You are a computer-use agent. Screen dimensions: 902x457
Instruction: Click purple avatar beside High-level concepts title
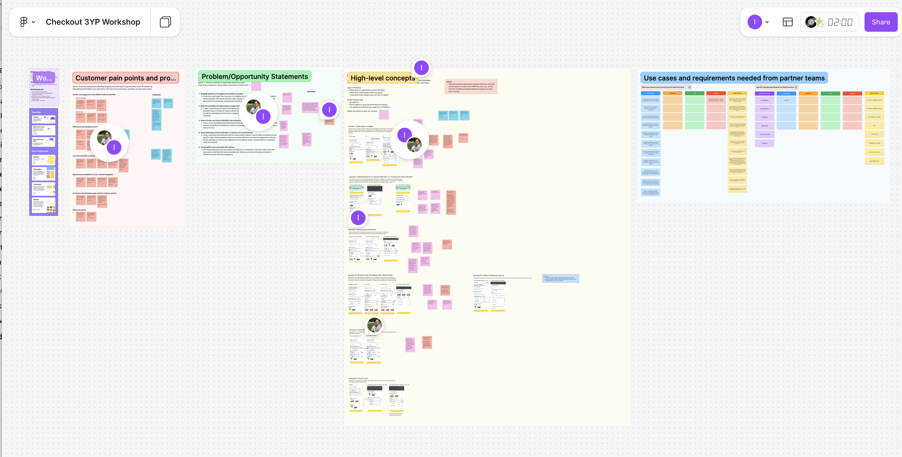421,67
